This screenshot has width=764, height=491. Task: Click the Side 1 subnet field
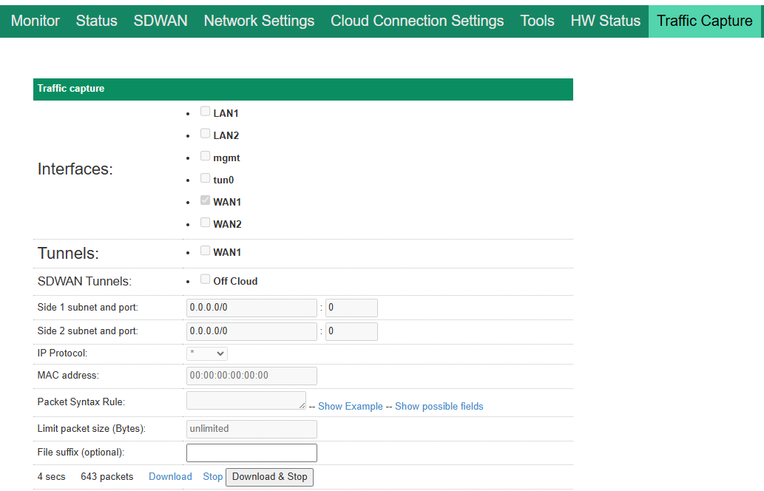[251, 308]
